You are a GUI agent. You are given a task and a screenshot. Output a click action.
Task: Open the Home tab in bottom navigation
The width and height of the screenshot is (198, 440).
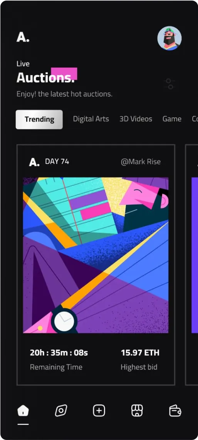23,411
